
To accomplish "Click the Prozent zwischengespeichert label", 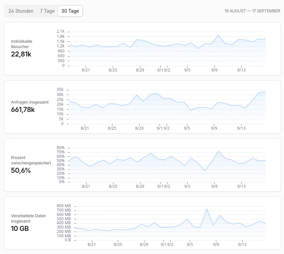I will coord(31,160).
